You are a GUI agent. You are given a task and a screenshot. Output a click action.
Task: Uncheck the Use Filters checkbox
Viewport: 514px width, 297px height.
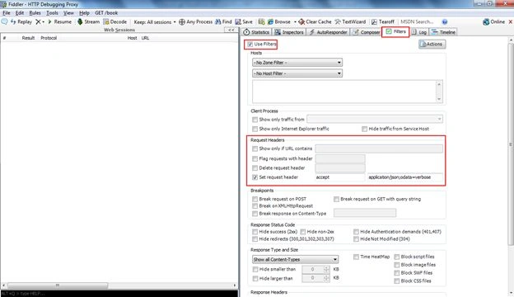coord(250,44)
